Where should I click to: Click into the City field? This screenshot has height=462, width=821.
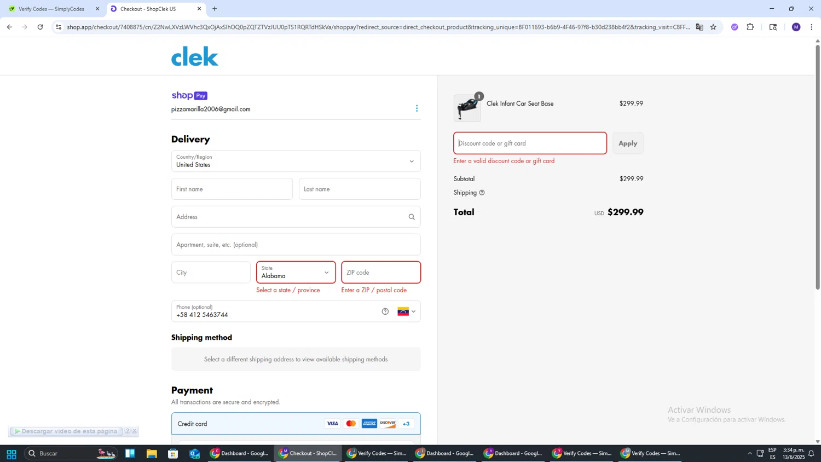click(211, 272)
